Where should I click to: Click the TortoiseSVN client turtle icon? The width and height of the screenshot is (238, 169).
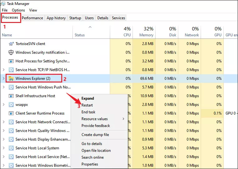(11, 44)
